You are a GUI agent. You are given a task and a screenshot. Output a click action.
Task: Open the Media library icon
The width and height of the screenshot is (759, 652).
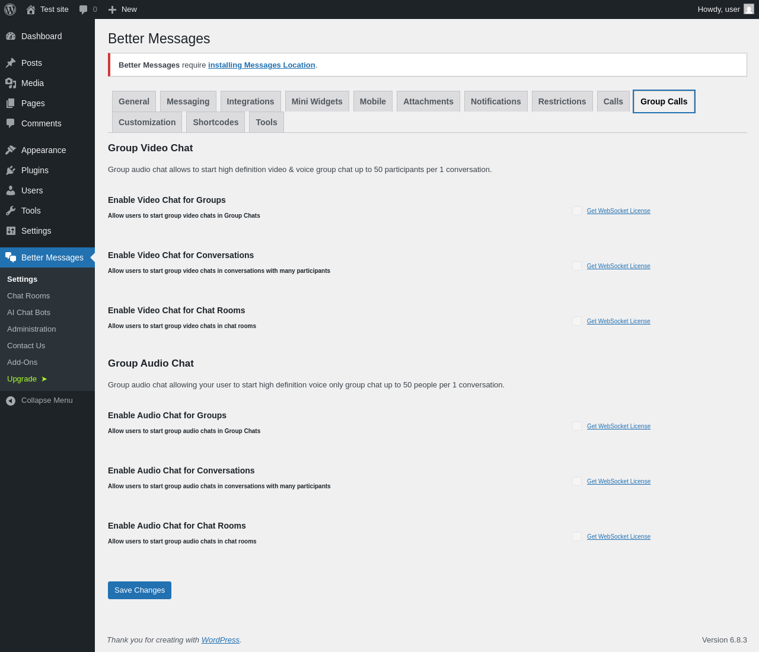[x=11, y=83]
